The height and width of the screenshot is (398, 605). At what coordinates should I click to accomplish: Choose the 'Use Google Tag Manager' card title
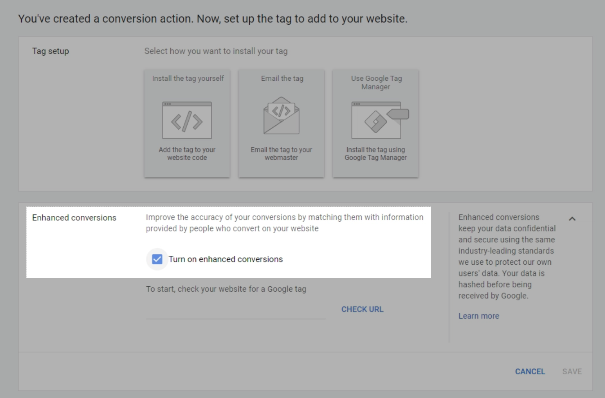pyautogui.click(x=376, y=83)
